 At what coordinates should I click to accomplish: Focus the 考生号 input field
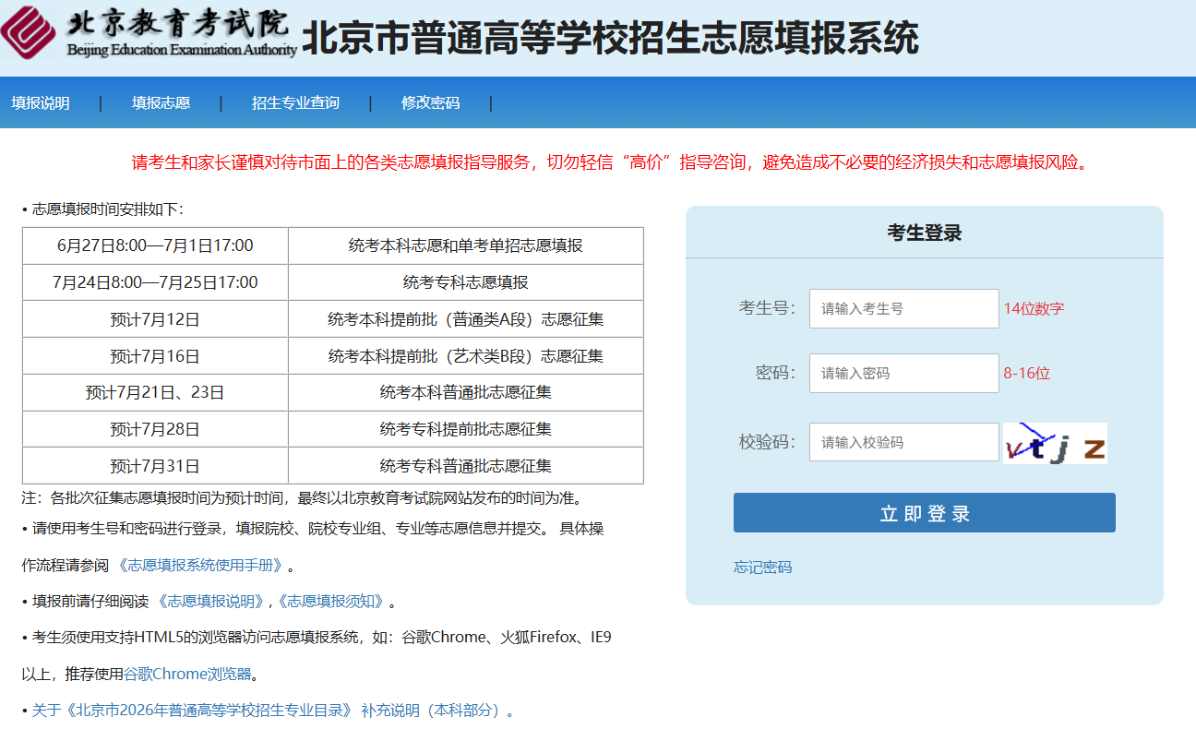[904, 308]
